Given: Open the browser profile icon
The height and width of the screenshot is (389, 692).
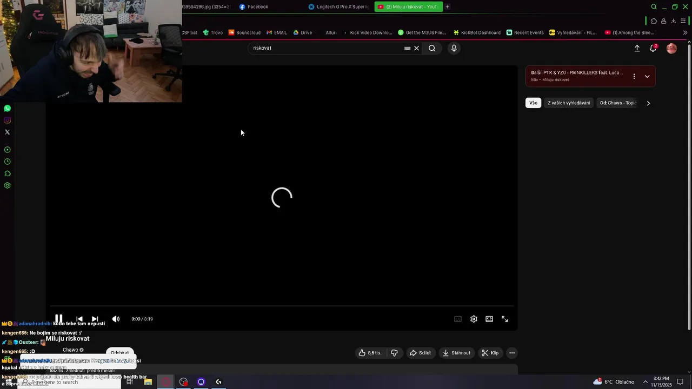Looking at the screenshot, I should click(x=663, y=21).
